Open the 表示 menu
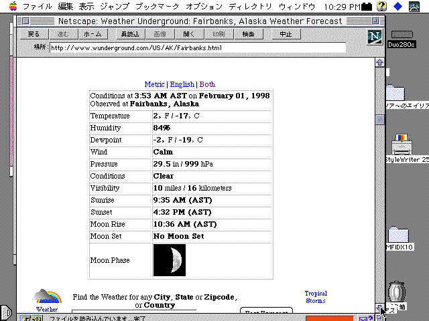The image size is (429, 321). click(86, 6)
